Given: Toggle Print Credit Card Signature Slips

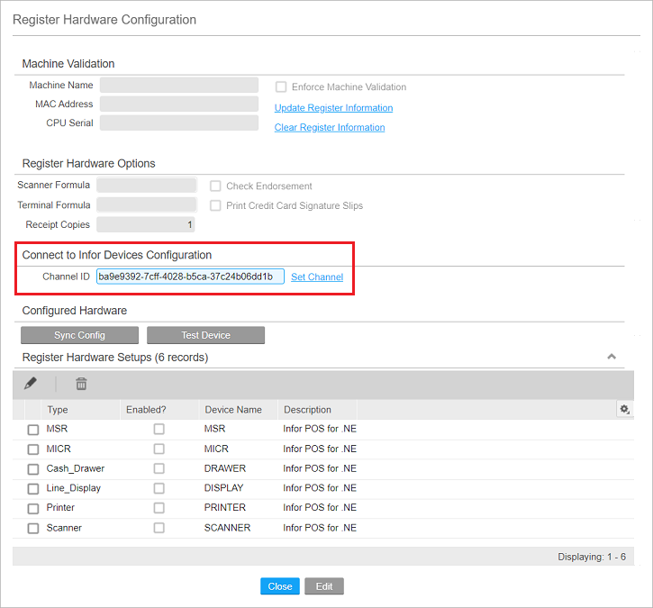Looking at the screenshot, I should pos(215,206).
